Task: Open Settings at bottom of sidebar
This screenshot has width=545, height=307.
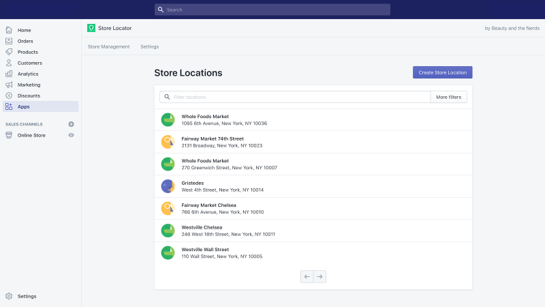Action: [x=27, y=296]
